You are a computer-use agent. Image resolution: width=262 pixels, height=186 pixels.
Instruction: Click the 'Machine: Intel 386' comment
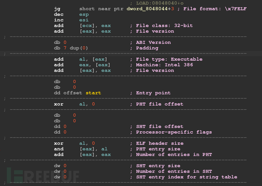tap(164, 65)
